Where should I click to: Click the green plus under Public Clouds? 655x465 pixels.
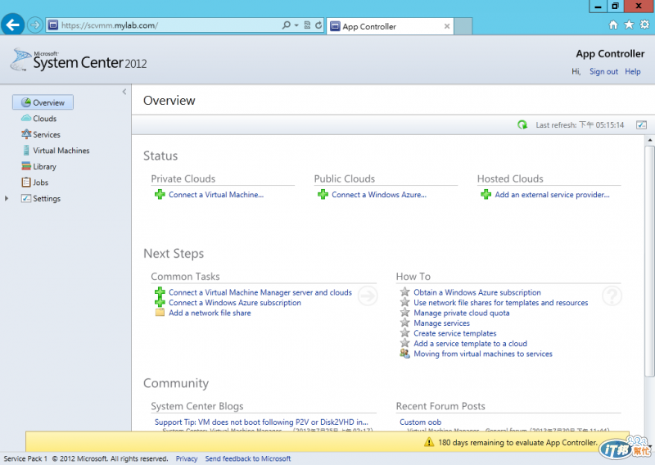pos(323,194)
